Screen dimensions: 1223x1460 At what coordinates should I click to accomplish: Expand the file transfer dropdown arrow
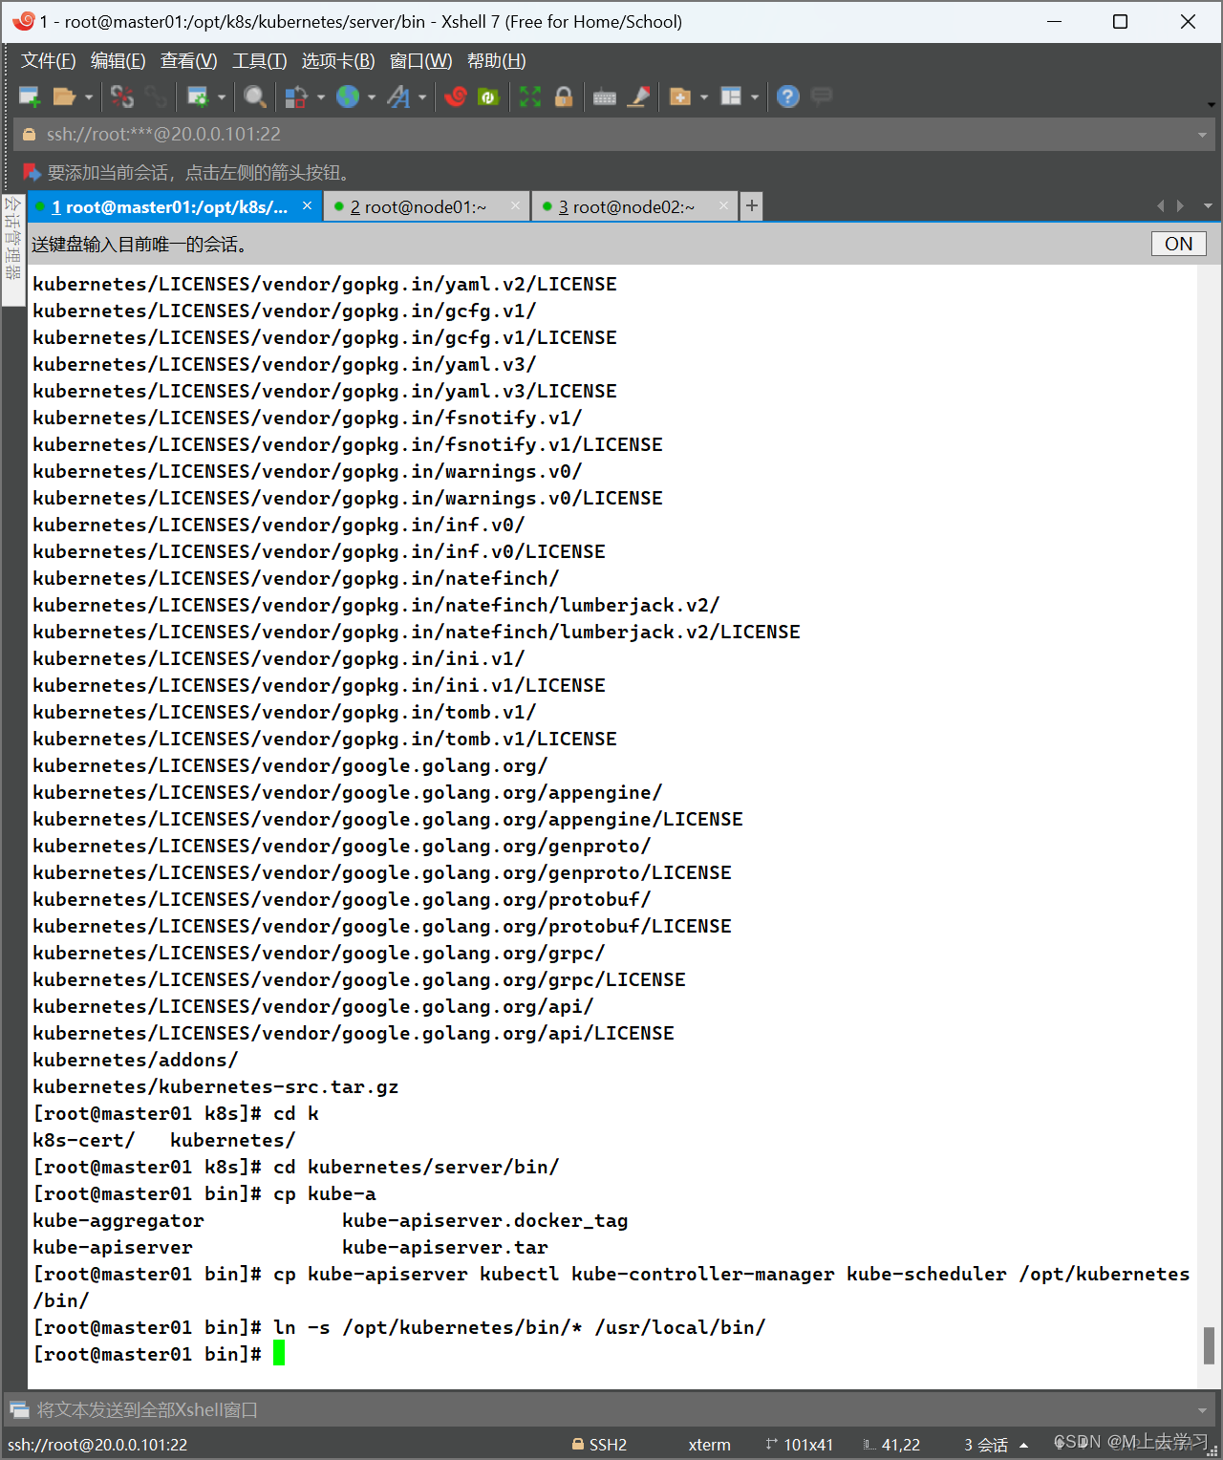pyautogui.click(x=320, y=97)
